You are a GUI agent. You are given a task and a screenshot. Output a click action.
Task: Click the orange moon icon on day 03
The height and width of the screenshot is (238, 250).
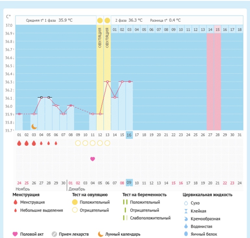coord(34,126)
